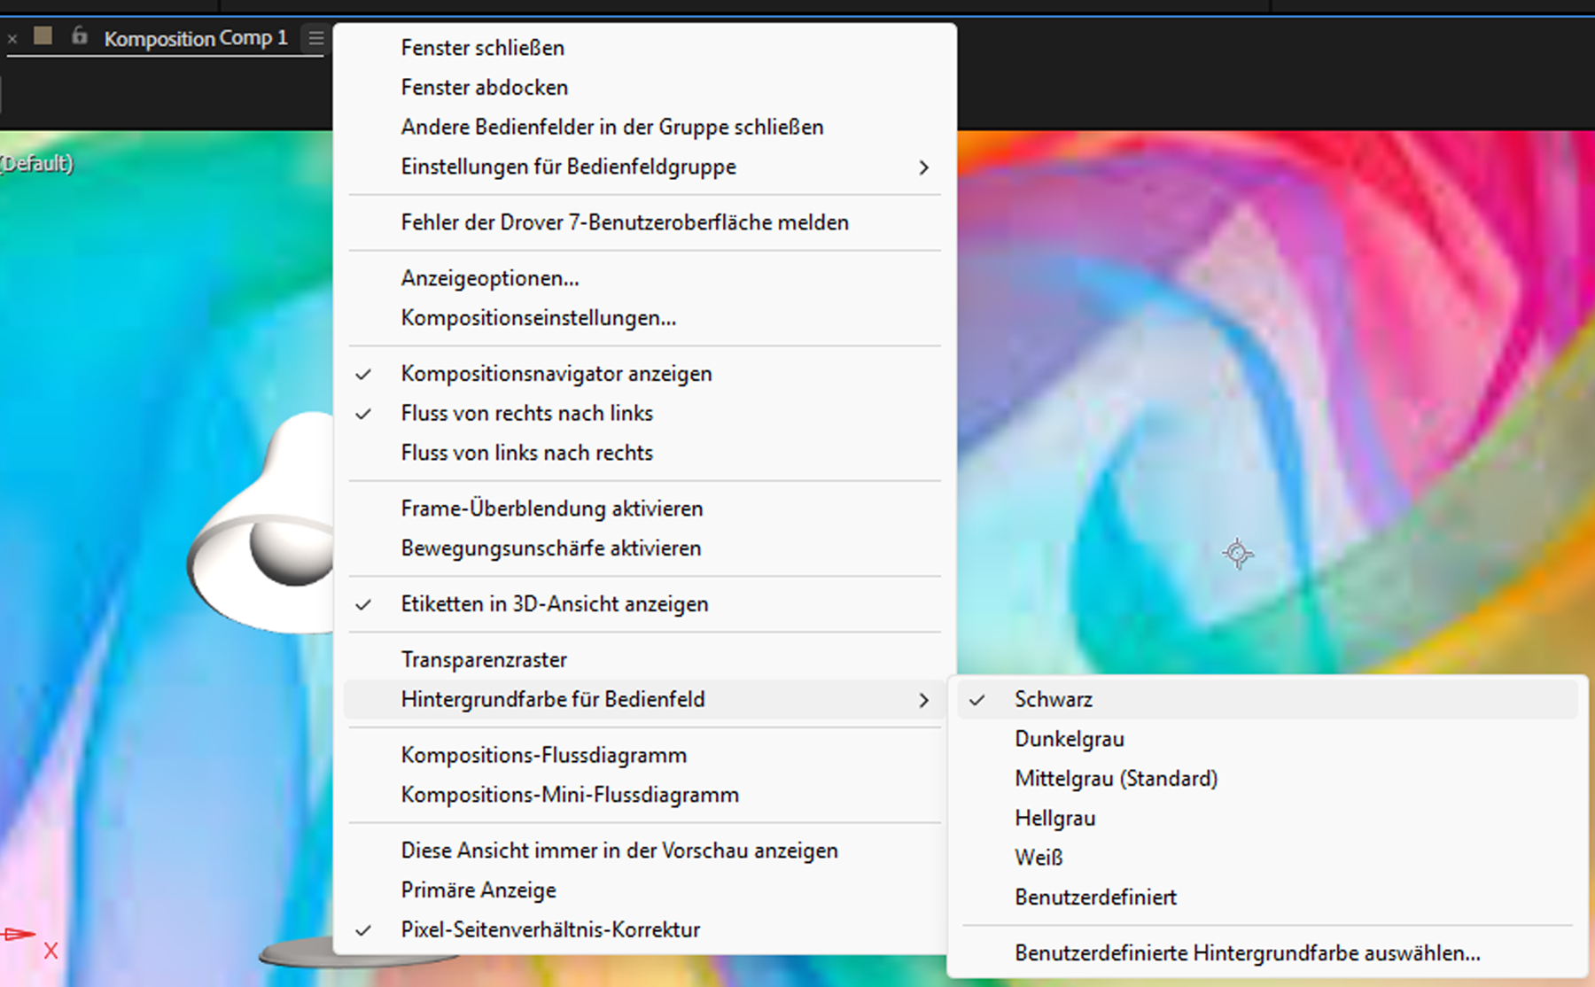The height and width of the screenshot is (987, 1595).
Task: Choose Mittelgrau (Standard) background
Action: [x=1116, y=778]
